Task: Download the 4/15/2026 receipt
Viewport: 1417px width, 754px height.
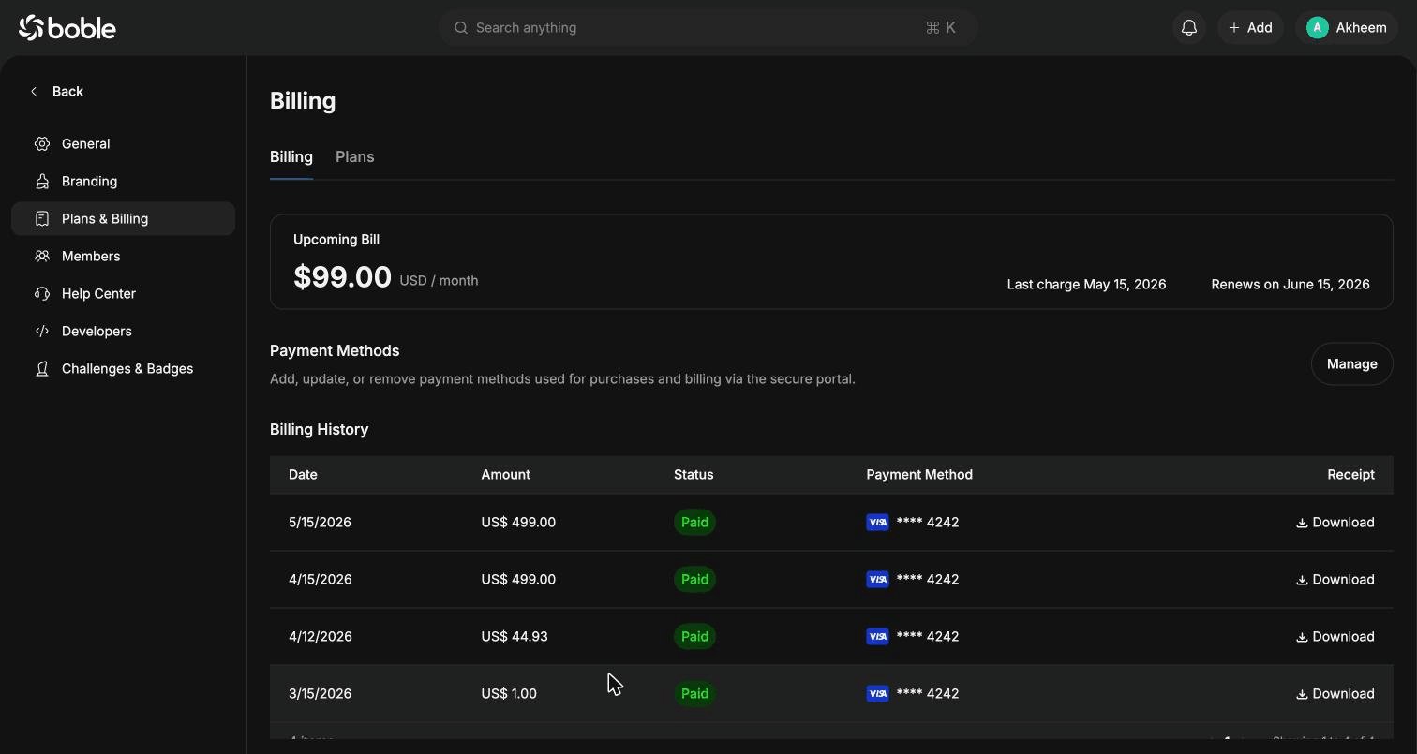Action: [1335, 580]
